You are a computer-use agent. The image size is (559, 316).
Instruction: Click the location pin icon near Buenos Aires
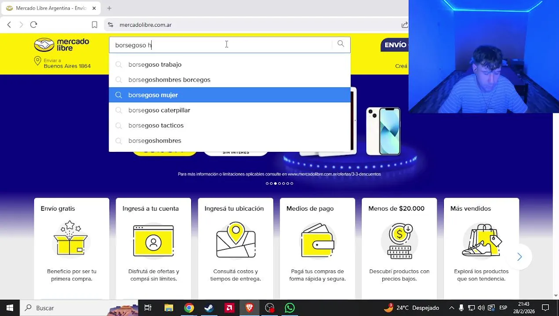37,61
